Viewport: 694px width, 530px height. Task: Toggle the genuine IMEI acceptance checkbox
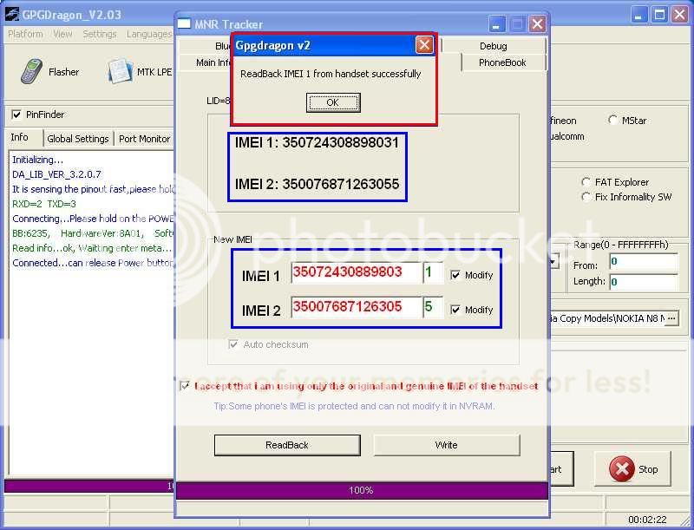(185, 386)
